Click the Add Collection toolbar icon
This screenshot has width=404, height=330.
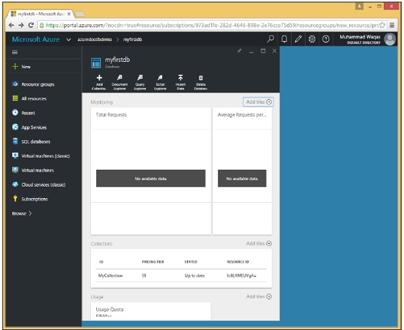(x=100, y=81)
